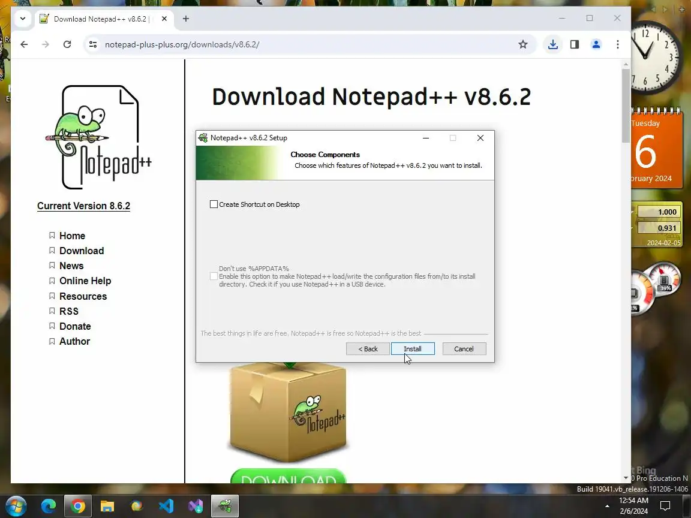Open Visual Studio Code from taskbar
The image size is (691, 518).
pyautogui.click(x=166, y=506)
